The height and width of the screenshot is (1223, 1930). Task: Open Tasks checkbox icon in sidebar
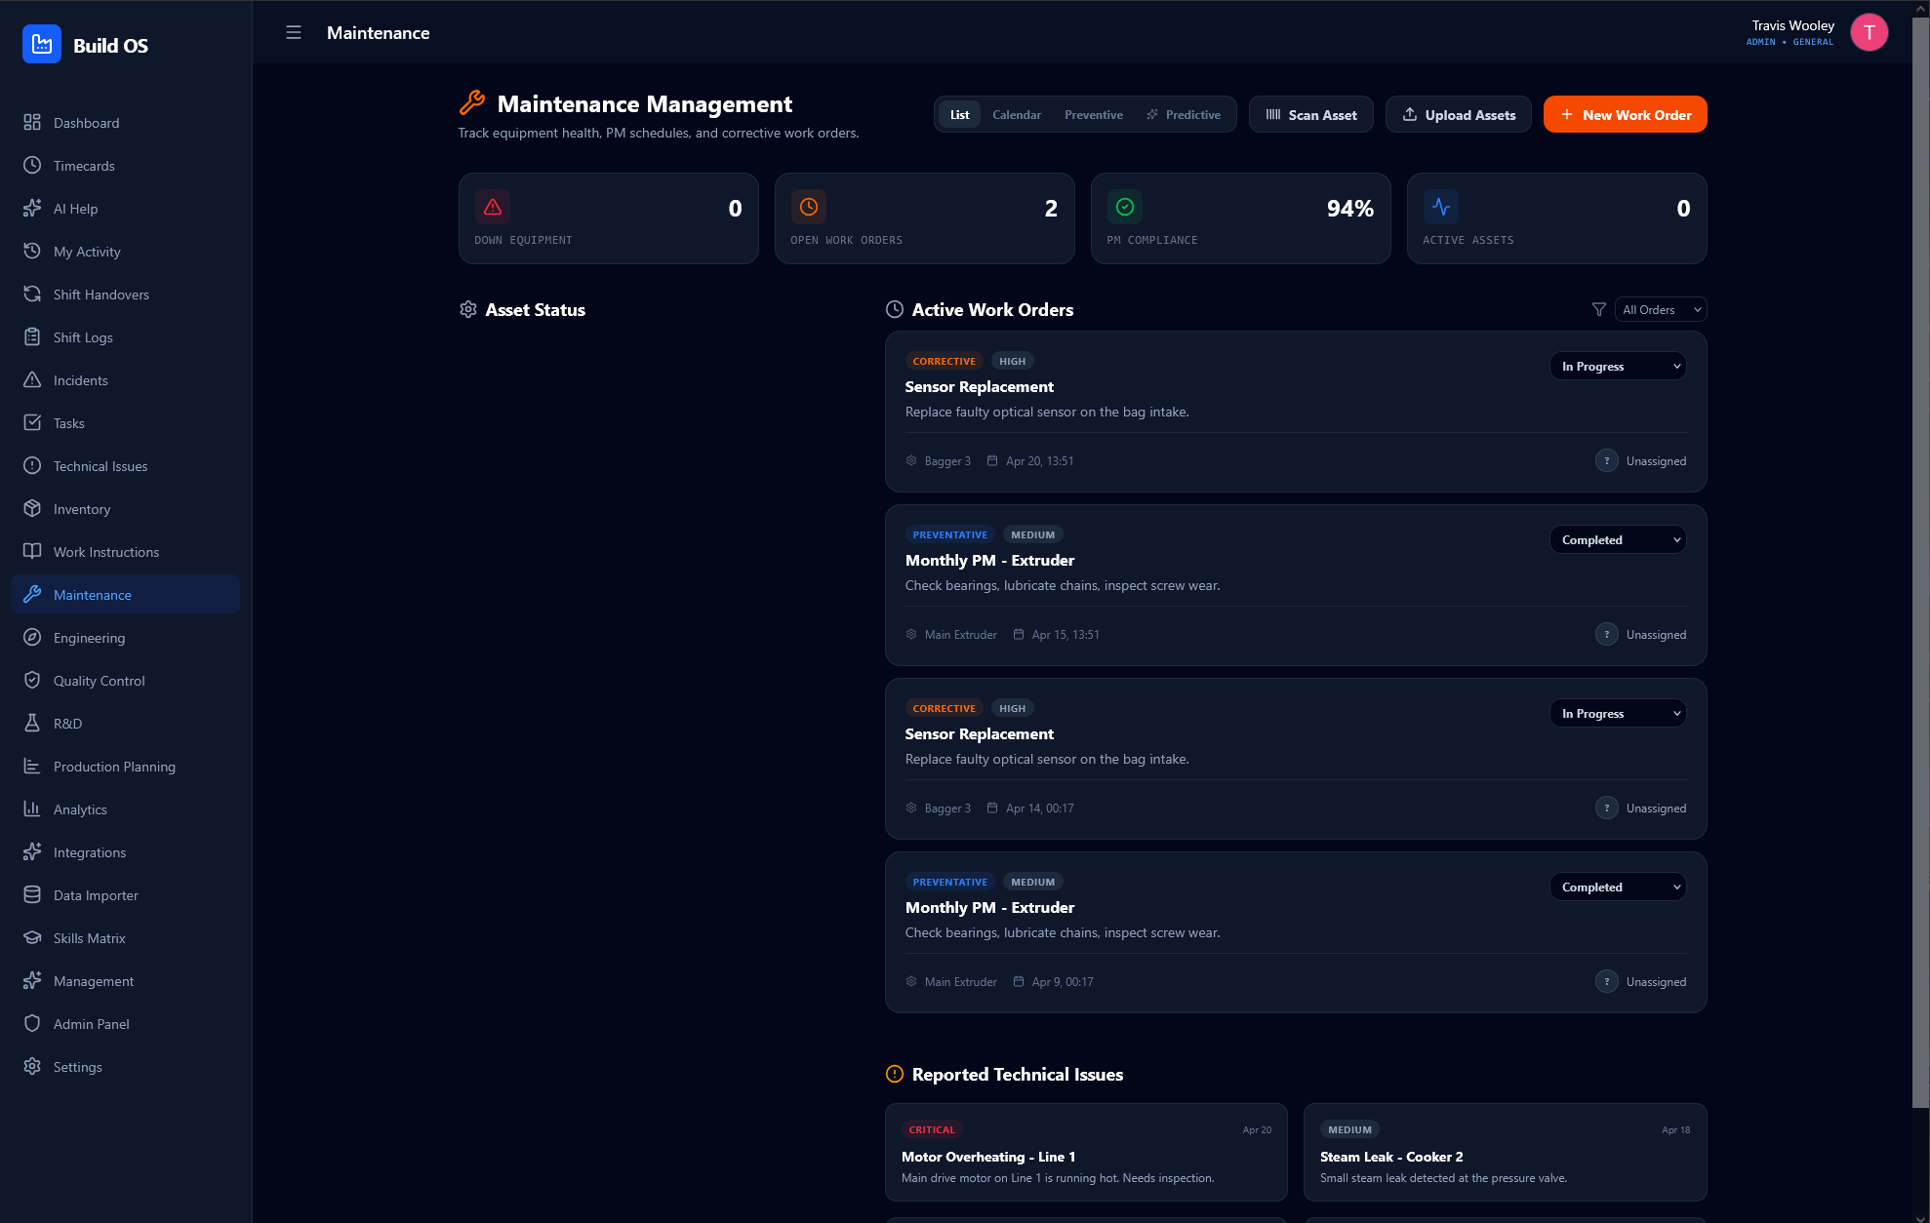click(x=32, y=423)
